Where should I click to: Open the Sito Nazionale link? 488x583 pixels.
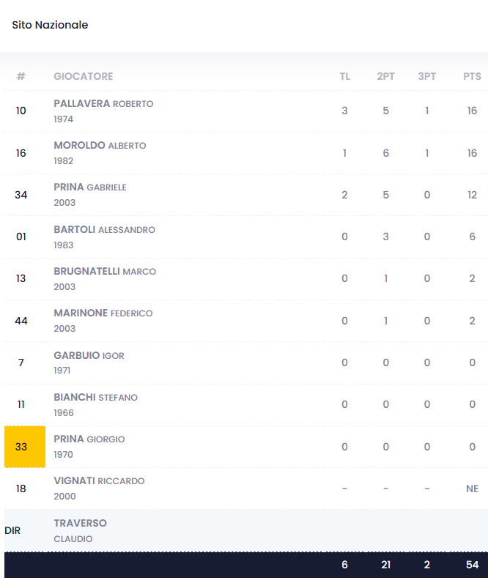coord(50,25)
